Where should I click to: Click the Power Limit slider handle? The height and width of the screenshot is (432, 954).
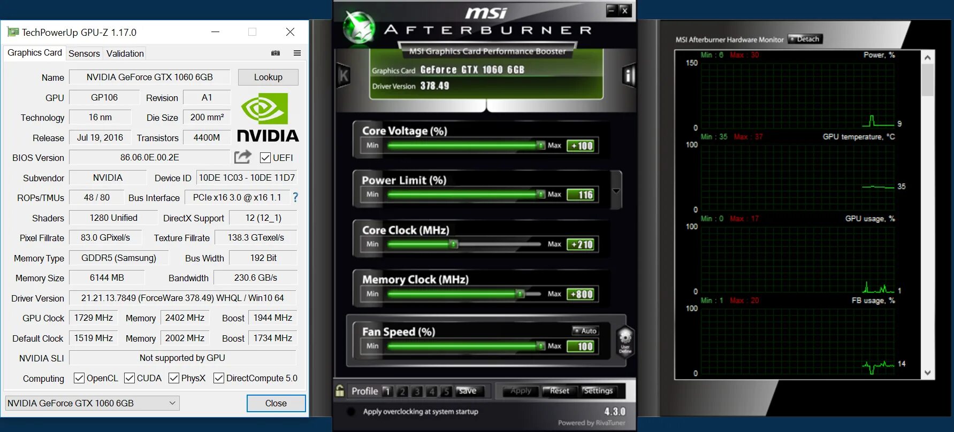(x=541, y=195)
